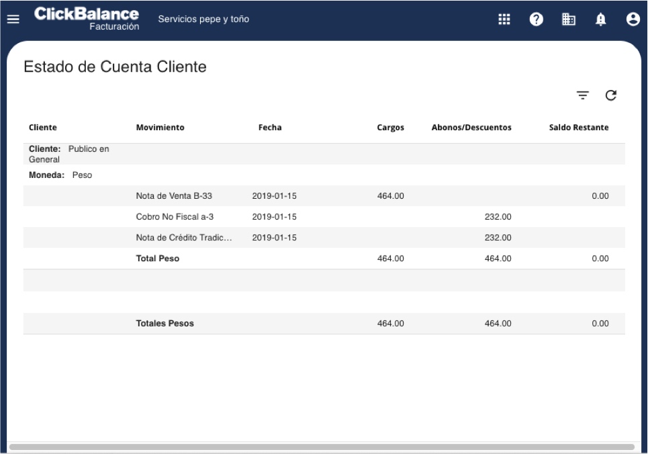Sort by the Cliente column header

43,128
